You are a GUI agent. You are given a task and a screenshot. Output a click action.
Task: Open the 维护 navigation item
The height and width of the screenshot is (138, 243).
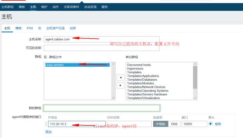[x=44, y=7]
